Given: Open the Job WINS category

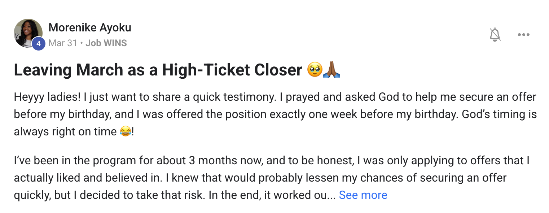Looking at the screenshot, I should (x=106, y=43).
